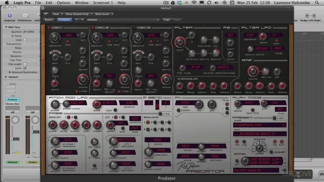Open the Options menu
This screenshot has width=324, height=182.
click(64, 3)
